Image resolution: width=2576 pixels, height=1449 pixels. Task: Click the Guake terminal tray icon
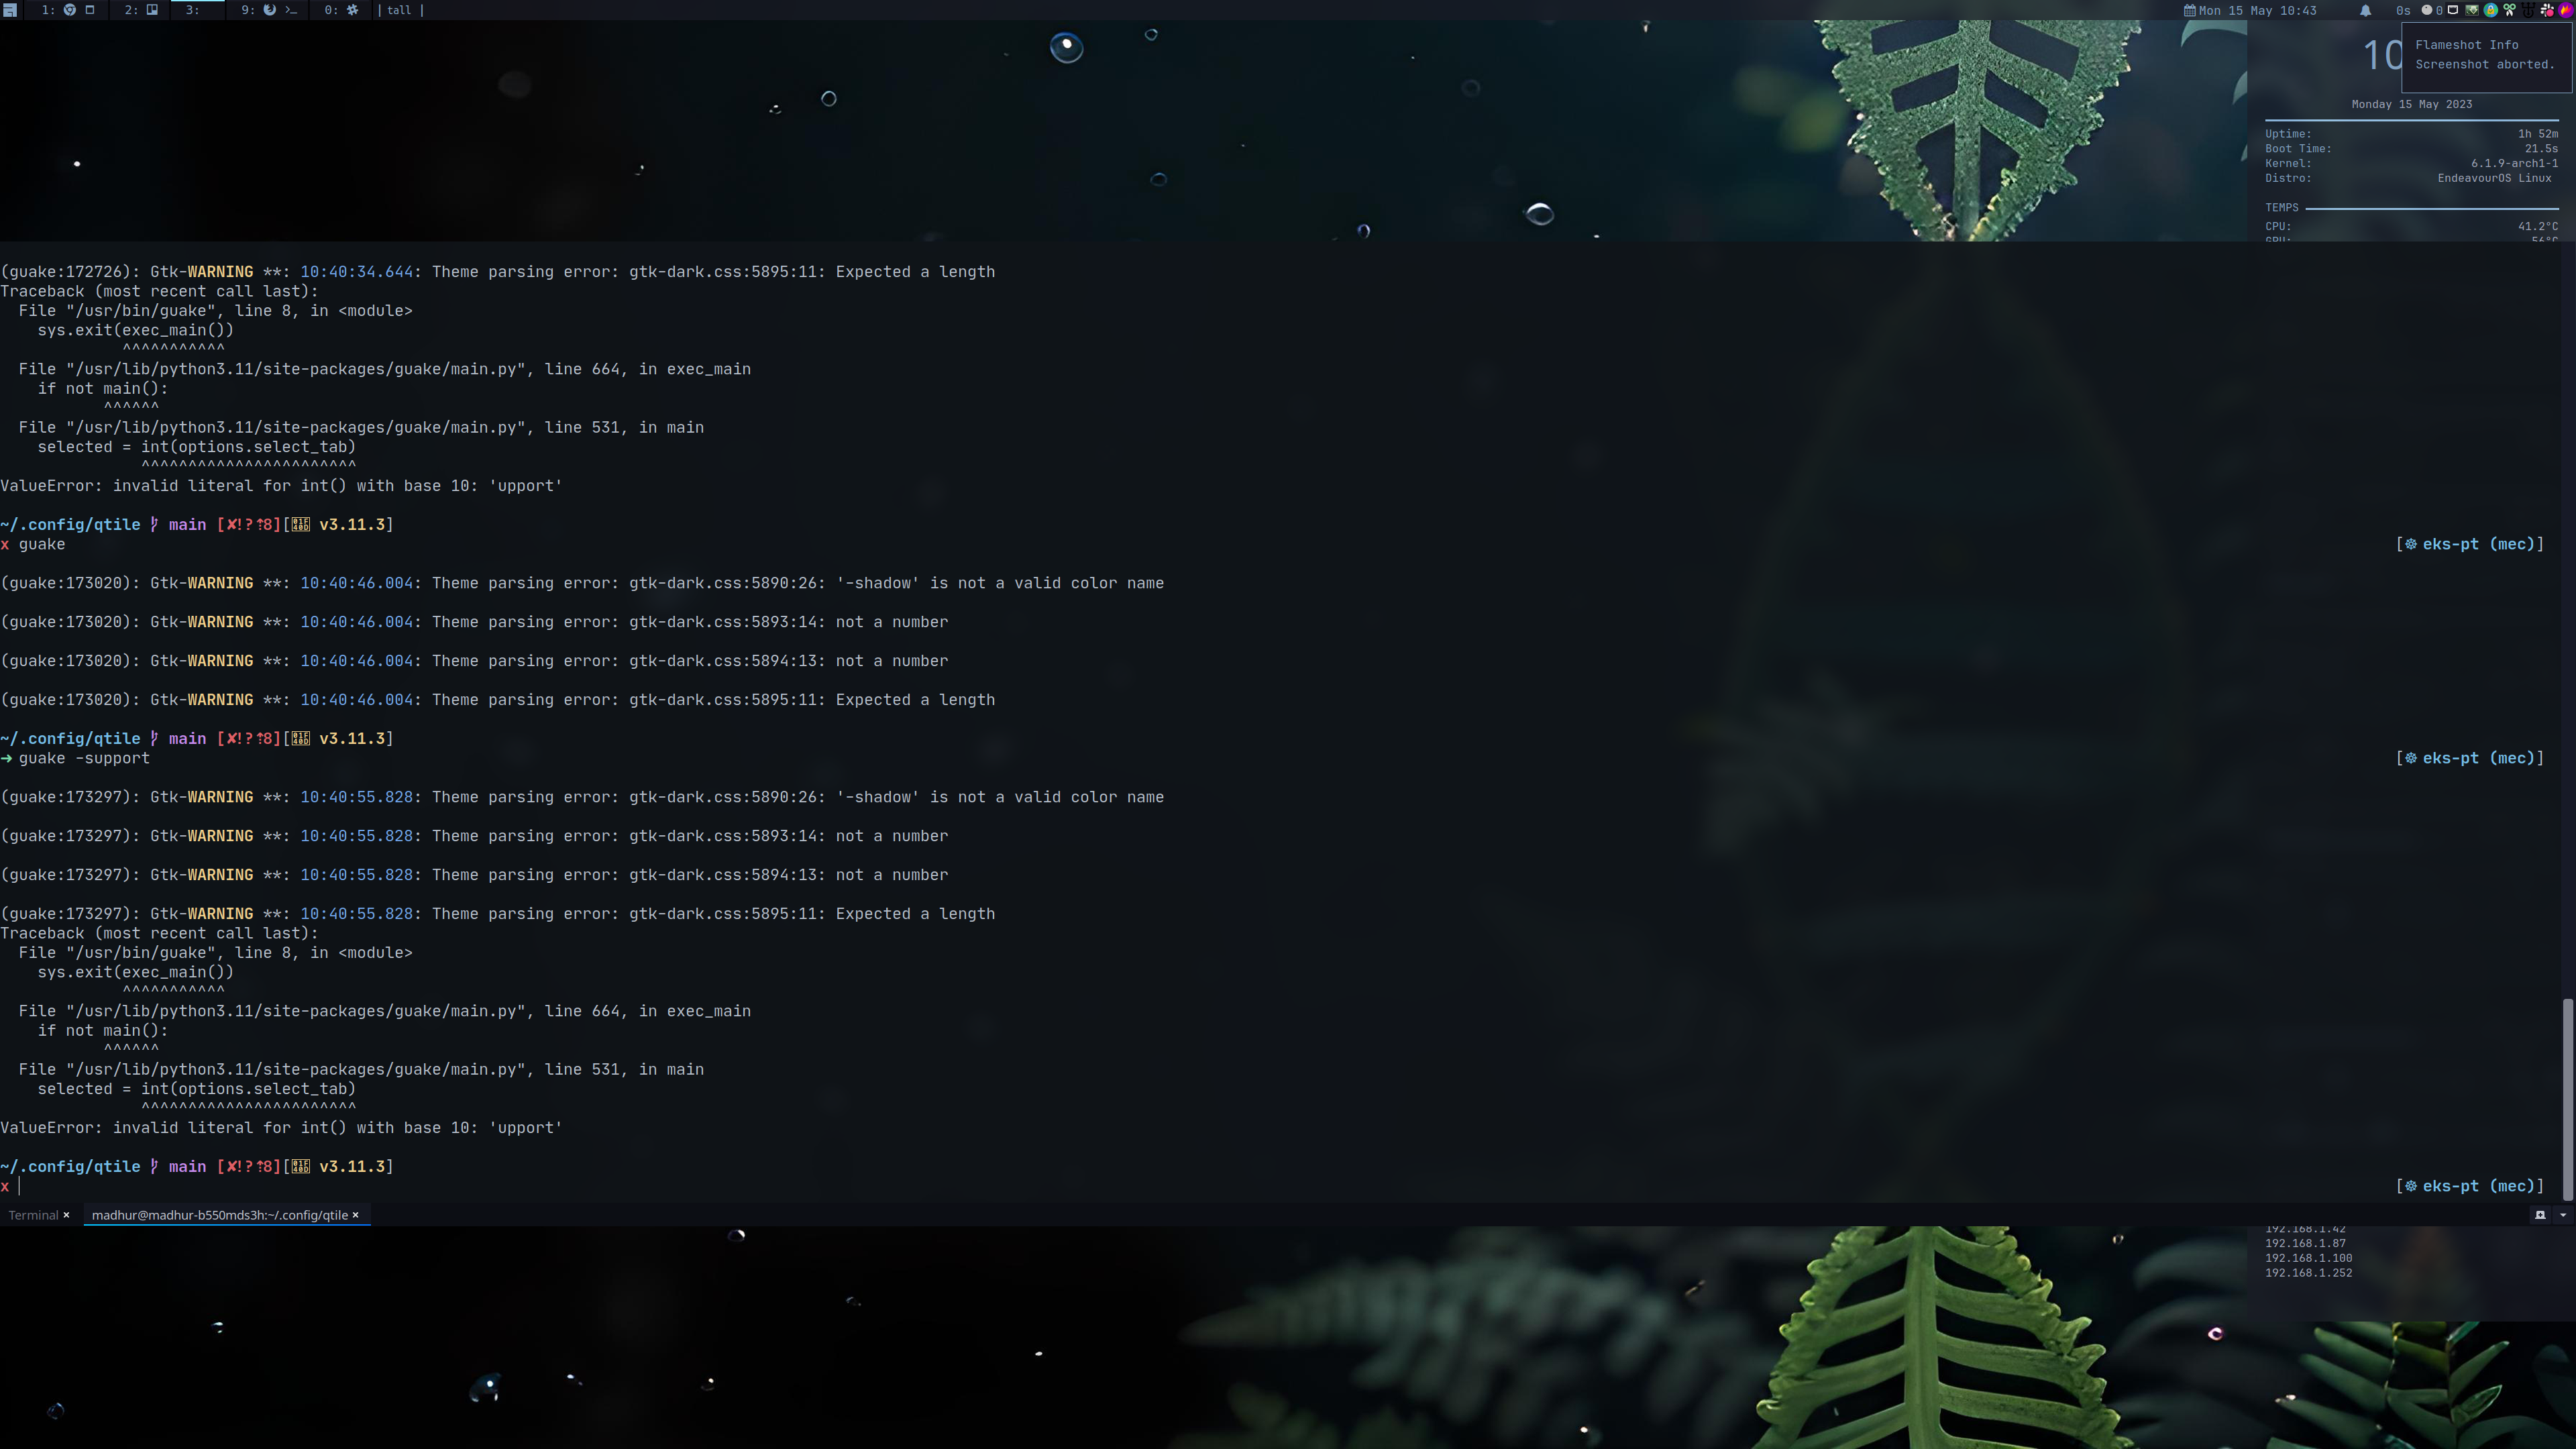pos(2472,10)
